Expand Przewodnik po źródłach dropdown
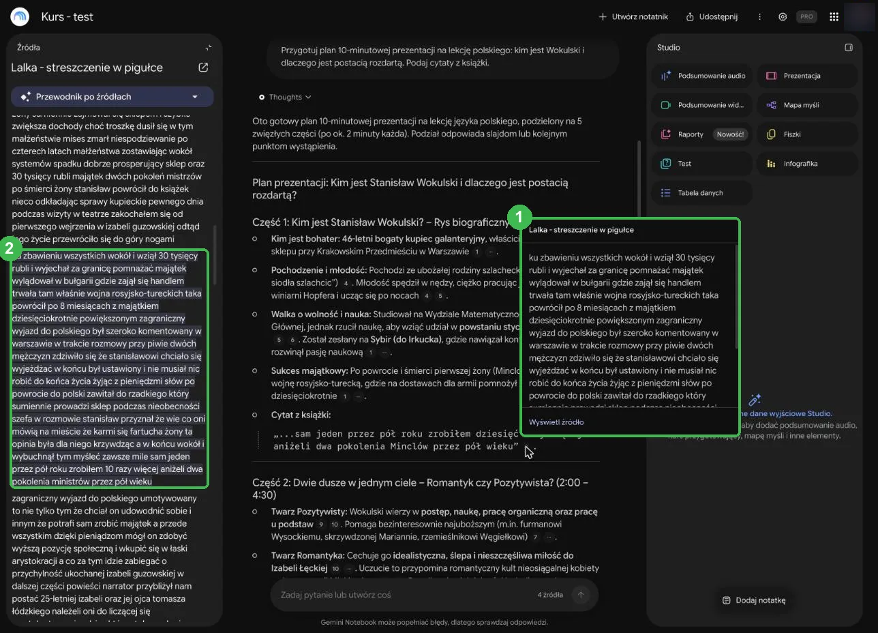878x633 pixels. (112, 97)
